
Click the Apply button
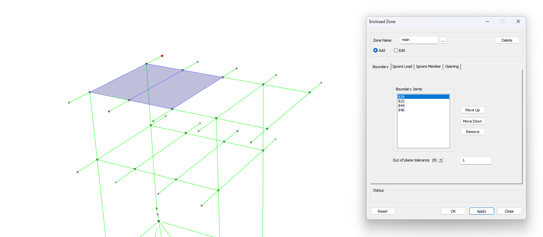pyautogui.click(x=481, y=211)
